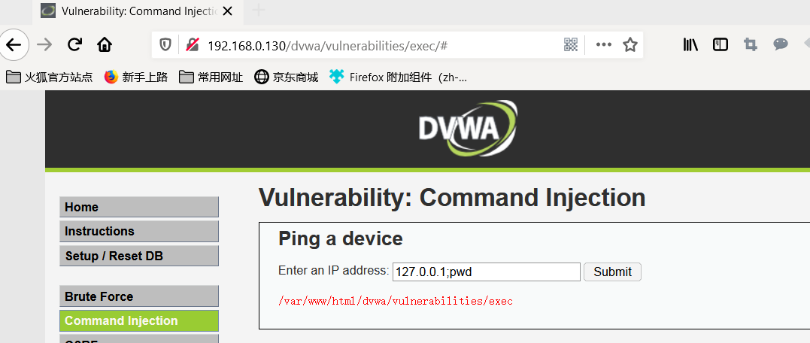Open the page actions three-dot menu
The width and height of the screenshot is (810, 343).
[x=603, y=45]
